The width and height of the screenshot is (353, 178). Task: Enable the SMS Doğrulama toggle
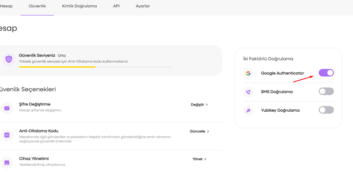coord(326,92)
